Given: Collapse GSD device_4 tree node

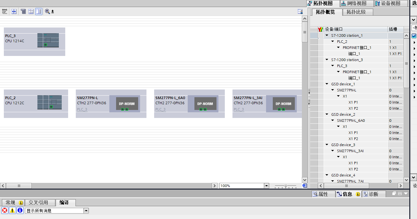Looking at the screenshot, I should [327, 175].
